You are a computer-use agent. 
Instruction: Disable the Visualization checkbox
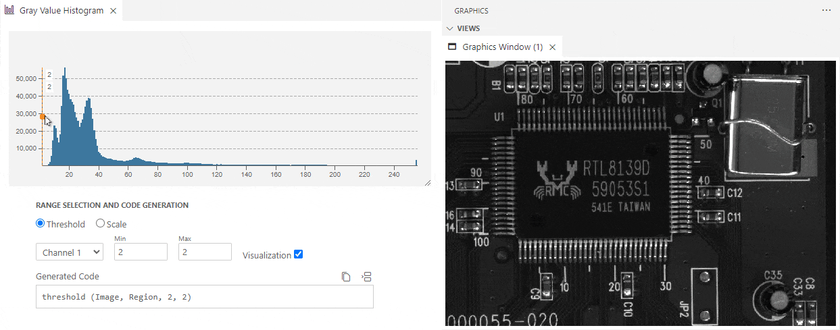(x=299, y=254)
